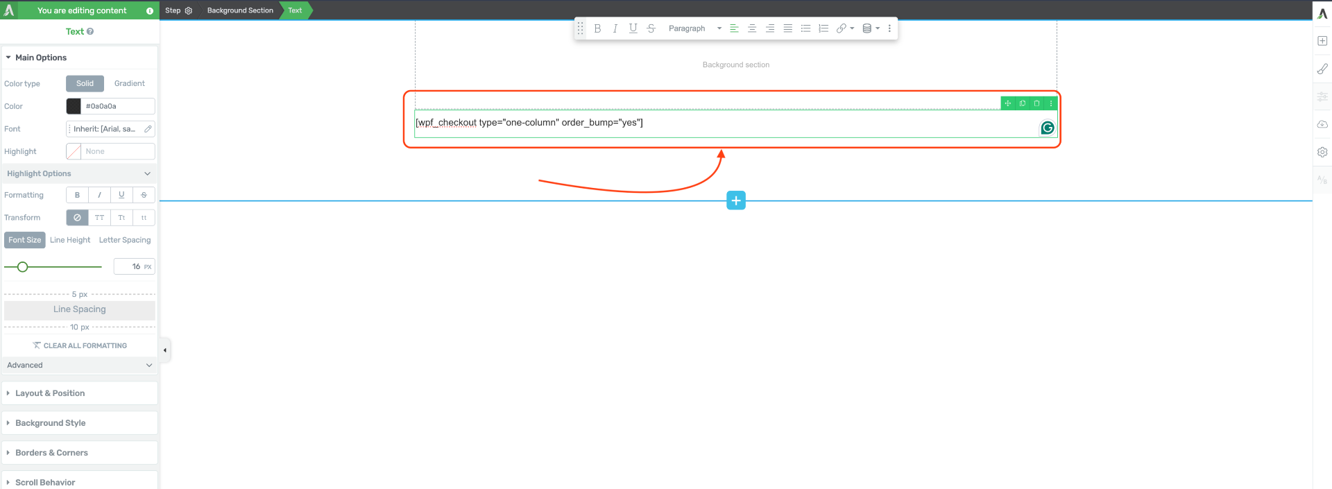This screenshot has width=1332, height=489.
Task: Click the Line Spacing button
Action: point(80,309)
